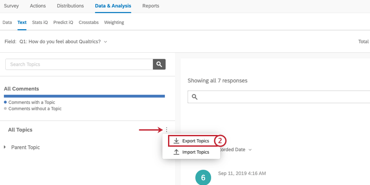
Task: Click the Search Topics input field
Action: click(x=79, y=64)
